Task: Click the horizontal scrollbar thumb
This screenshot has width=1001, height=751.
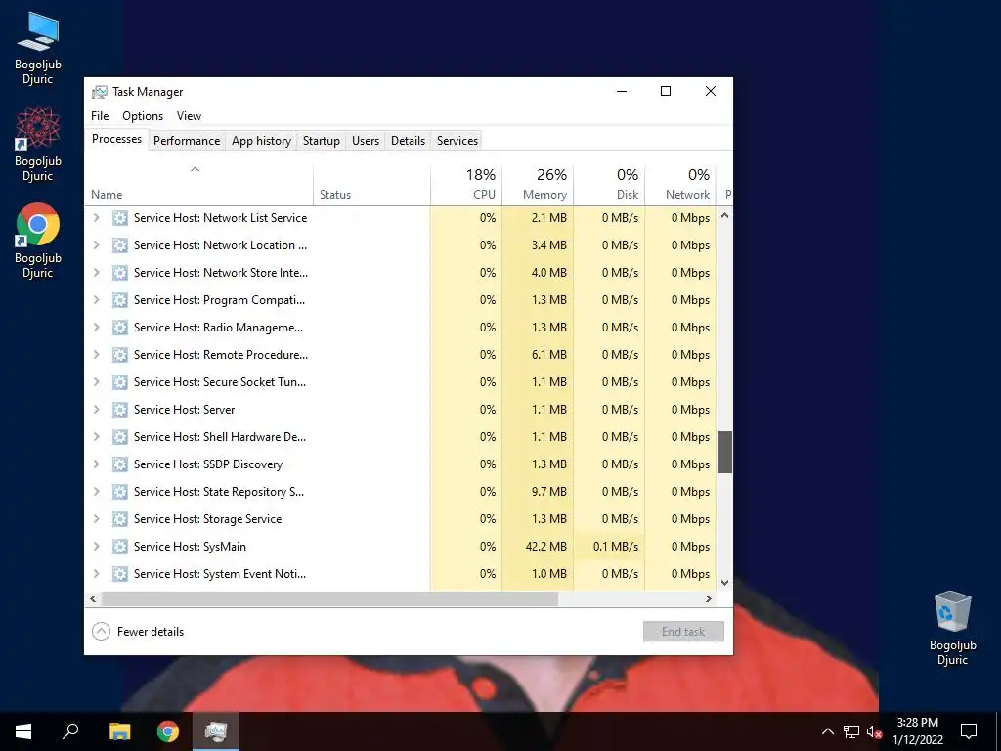Action: pos(329,599)
